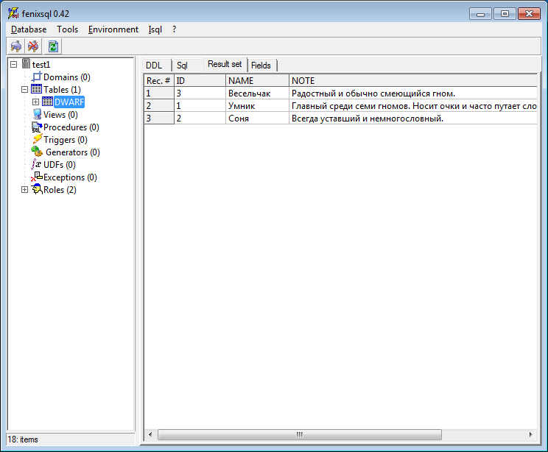Click the Views icon in tree
548x452 pixels.
37,115
